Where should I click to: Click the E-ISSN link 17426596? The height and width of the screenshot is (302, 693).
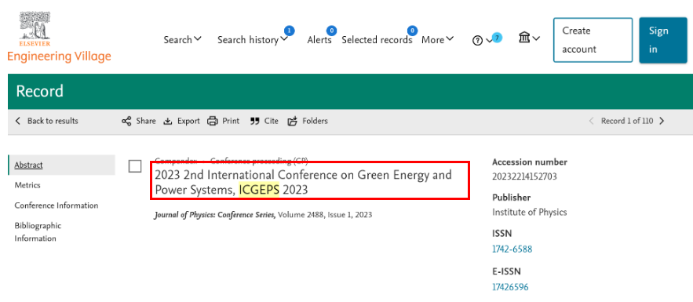pyautogui.click(x=510, y=287)
